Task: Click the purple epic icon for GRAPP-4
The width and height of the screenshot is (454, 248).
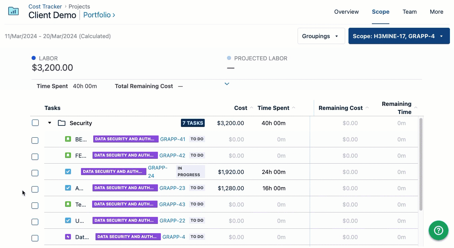Action: [x=68, y=237]
